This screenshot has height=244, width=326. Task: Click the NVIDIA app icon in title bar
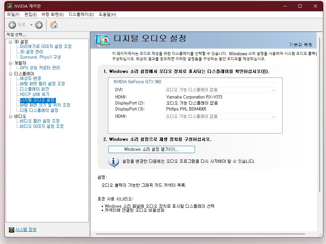pyautogui.click(x=10, y=6)
